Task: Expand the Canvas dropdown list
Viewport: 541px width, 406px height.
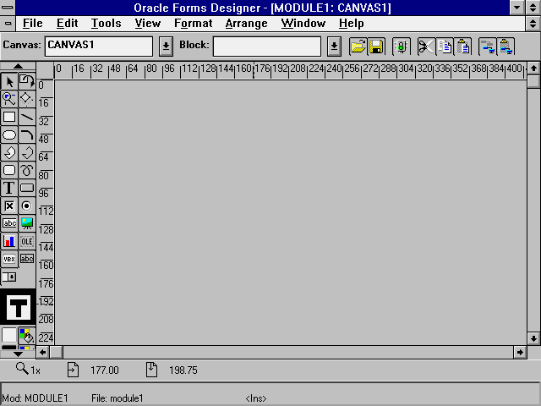Action: click(167, 46)
